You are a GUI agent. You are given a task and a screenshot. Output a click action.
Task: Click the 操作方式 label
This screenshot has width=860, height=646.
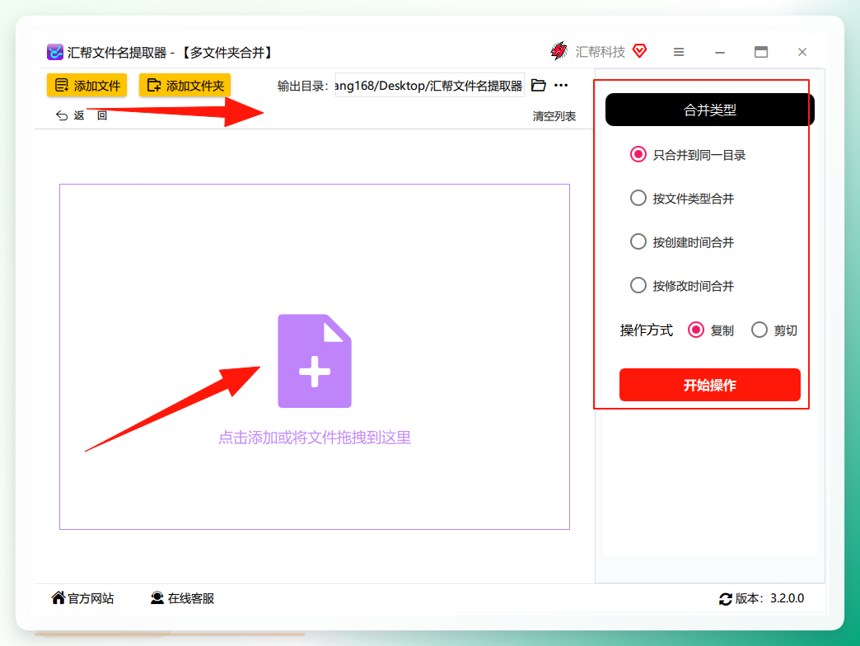[646, 330]
